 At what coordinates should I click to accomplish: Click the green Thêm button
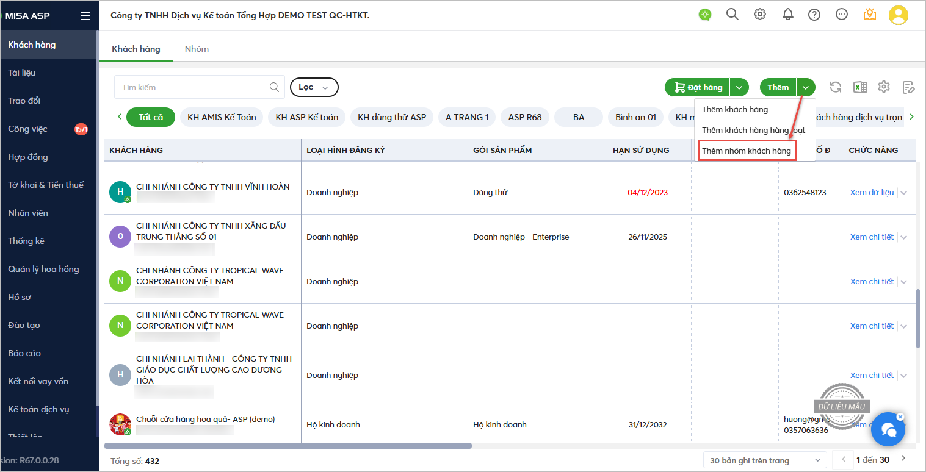[778, 87]
